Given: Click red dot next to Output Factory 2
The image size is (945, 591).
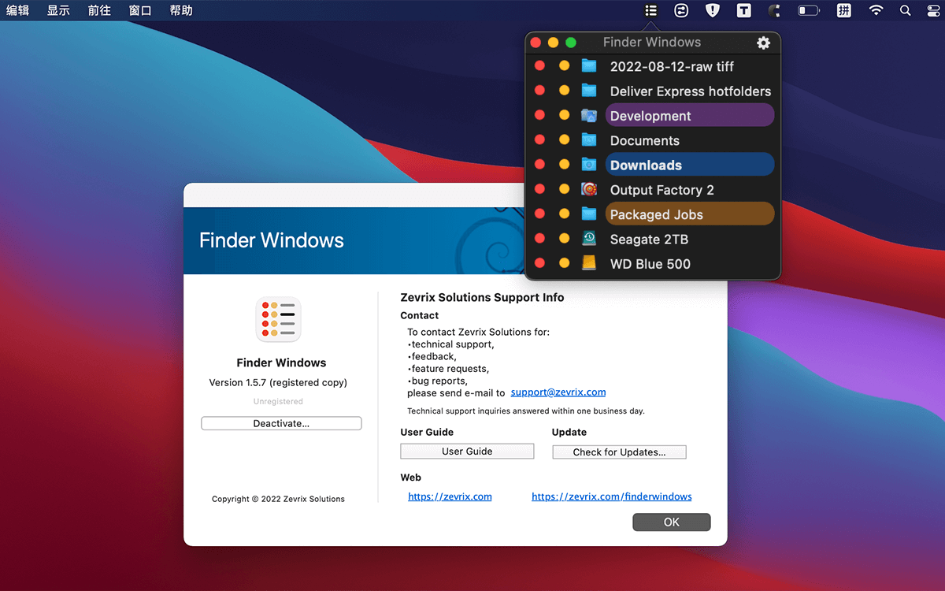Looking at the screenshot, I should point(539,189).
